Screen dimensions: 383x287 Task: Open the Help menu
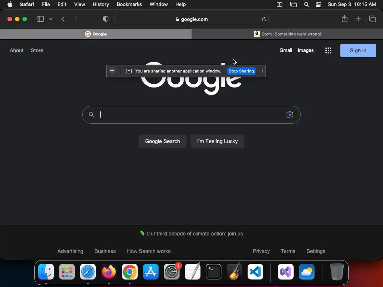pos(181,4)
